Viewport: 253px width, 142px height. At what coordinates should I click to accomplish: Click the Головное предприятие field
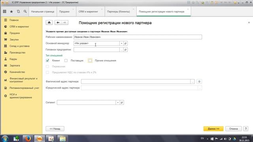pyautogui.click(x=96, y=50)
